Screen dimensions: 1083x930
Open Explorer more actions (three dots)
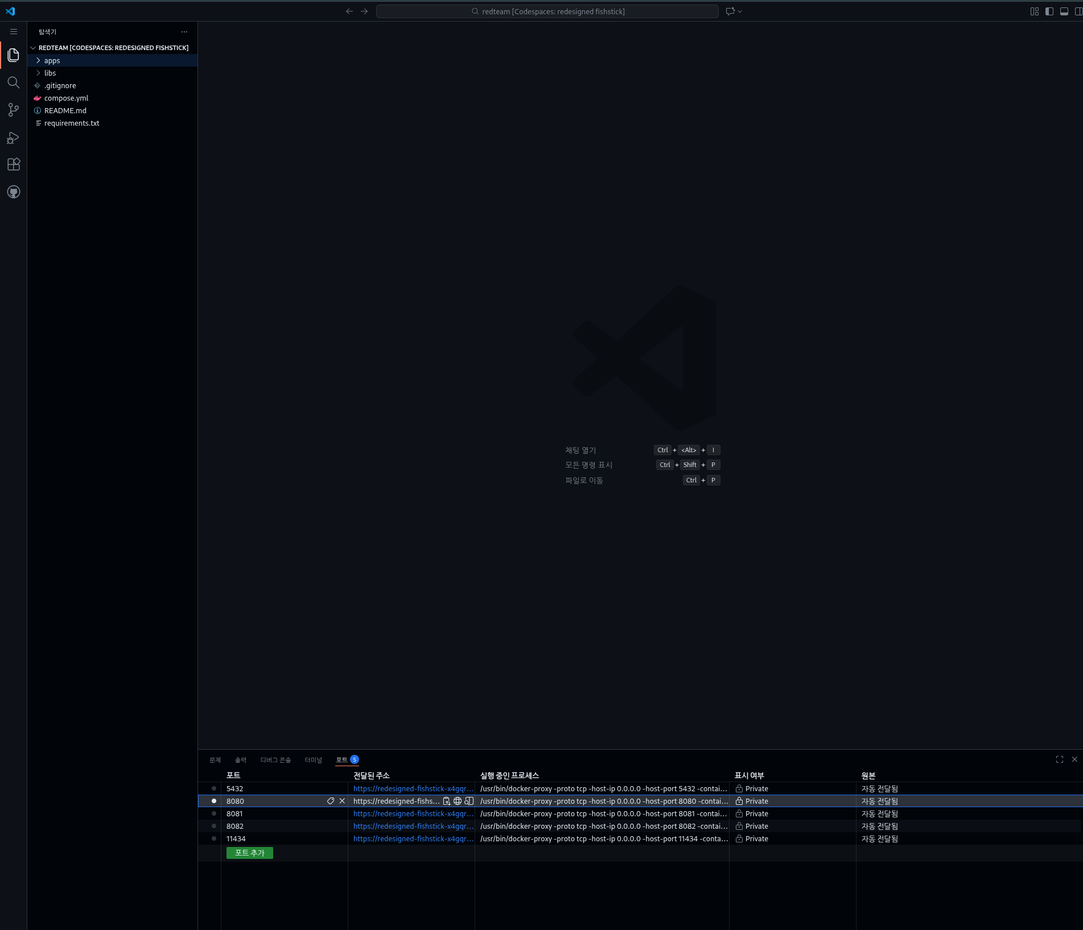184,32
